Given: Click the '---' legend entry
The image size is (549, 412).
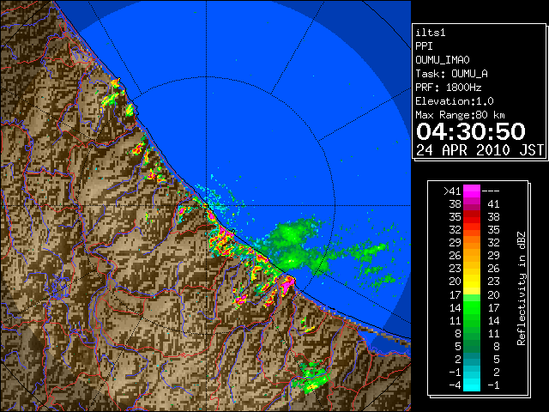Looking at the screenshot, I should [491, 191].
